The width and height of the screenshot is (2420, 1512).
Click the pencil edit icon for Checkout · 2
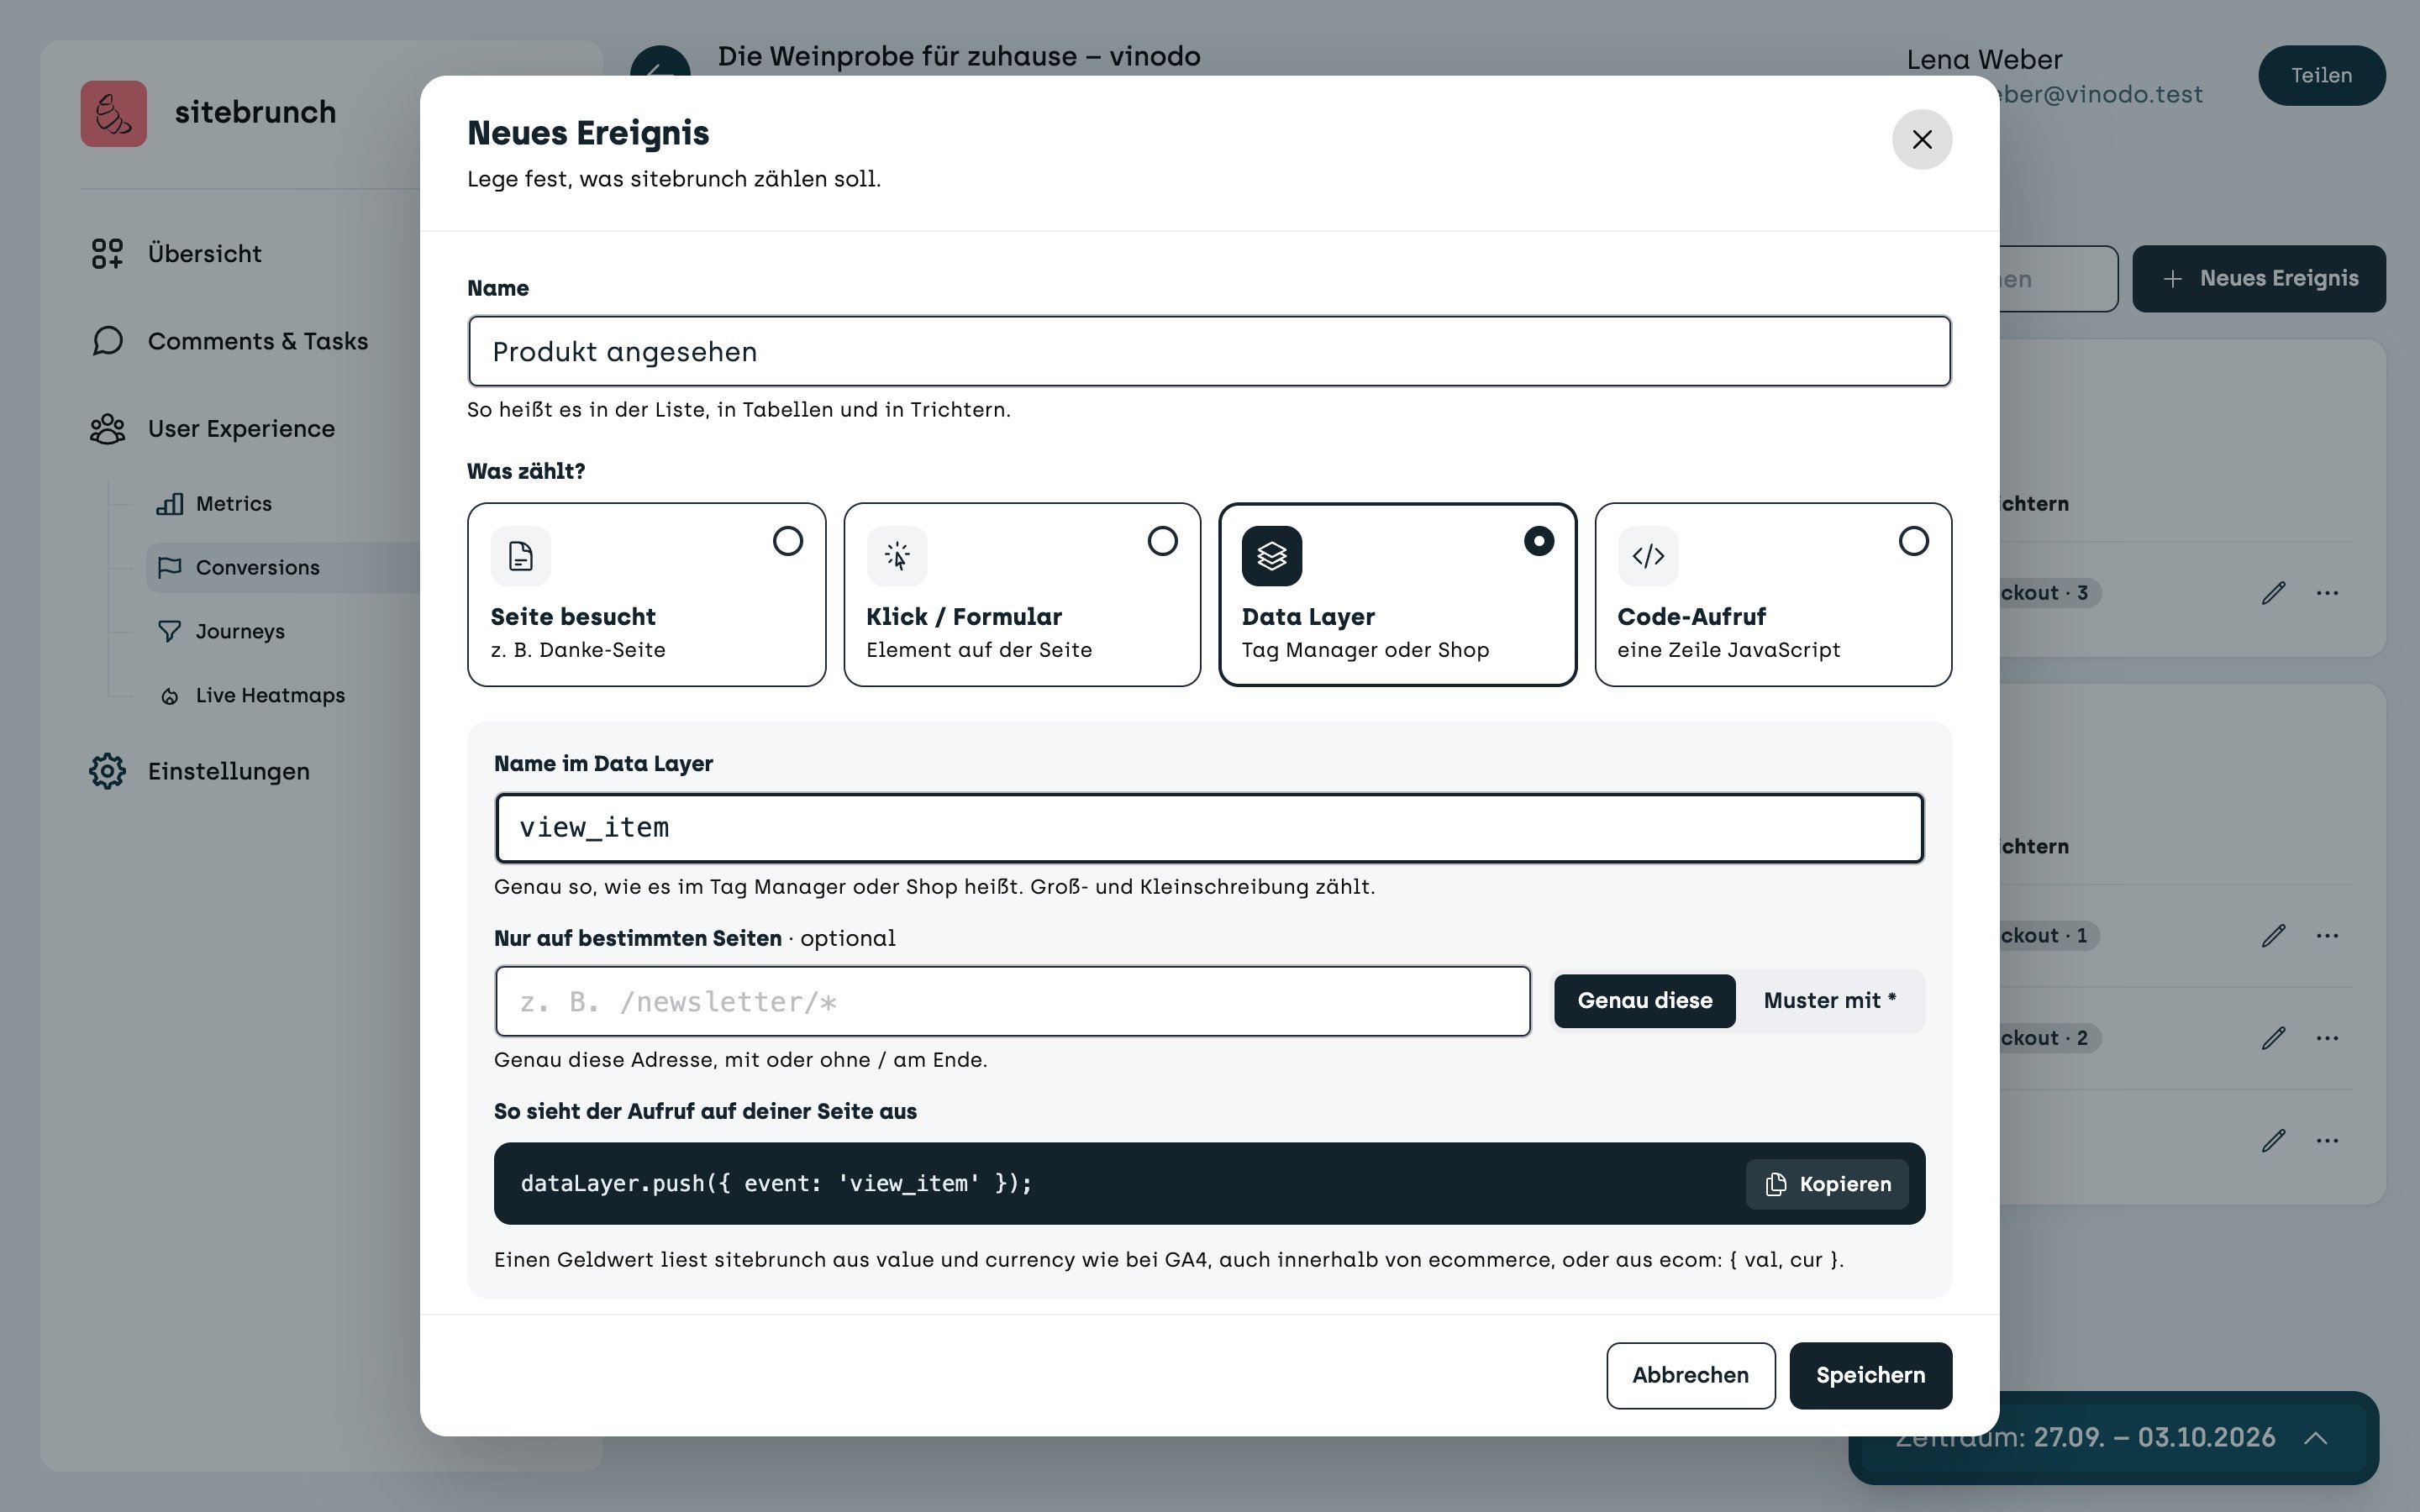[x=2273, y=1038]
